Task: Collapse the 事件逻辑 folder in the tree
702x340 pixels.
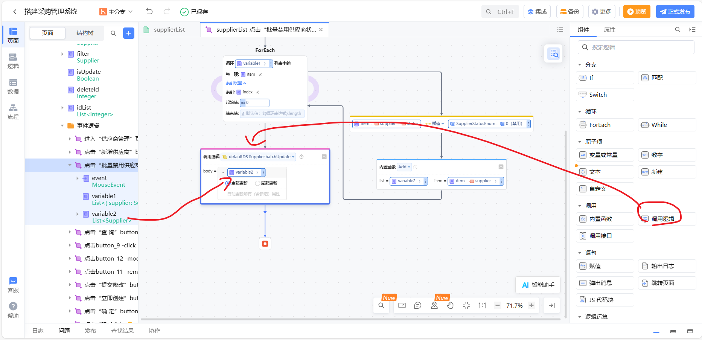Action: pos(62,125)
